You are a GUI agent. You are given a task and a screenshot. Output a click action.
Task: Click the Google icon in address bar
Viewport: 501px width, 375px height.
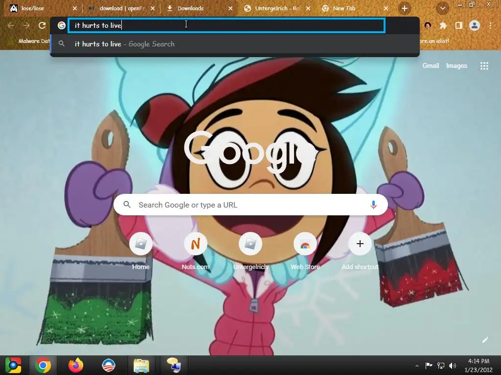point(61,25)
